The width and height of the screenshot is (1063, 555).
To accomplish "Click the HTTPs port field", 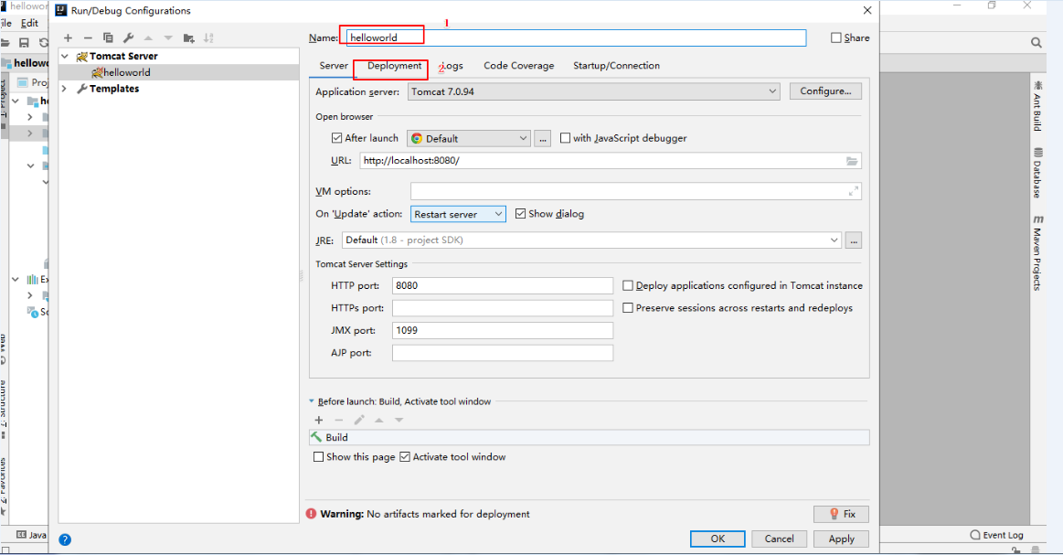I will coord(503,308).
